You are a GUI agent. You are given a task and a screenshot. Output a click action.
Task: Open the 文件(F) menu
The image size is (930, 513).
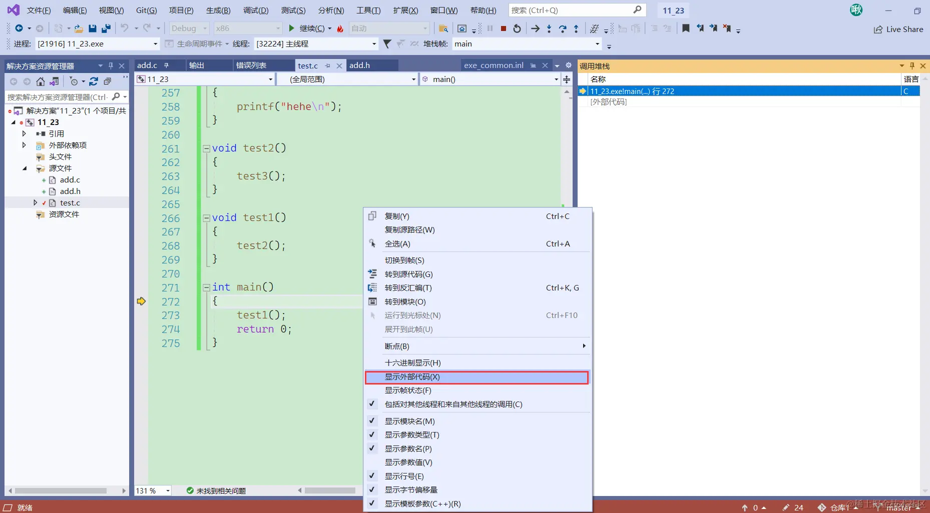coord(39,10)
